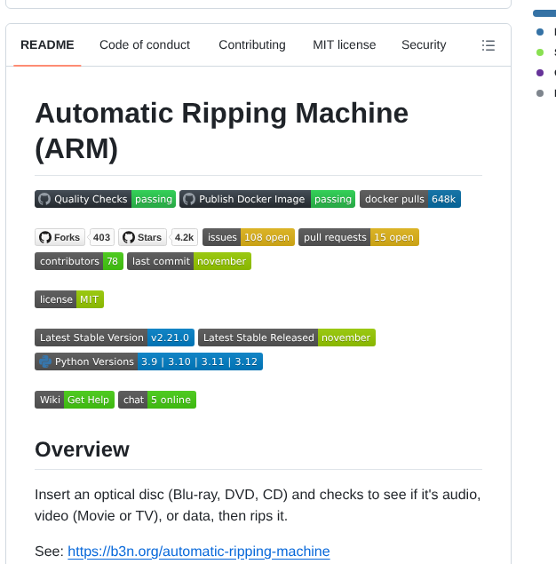This screenshot has height=564, width=556.
Task: Click the Python logo in Versions badge
Action: pyautogui.click(x=45, y=361)
